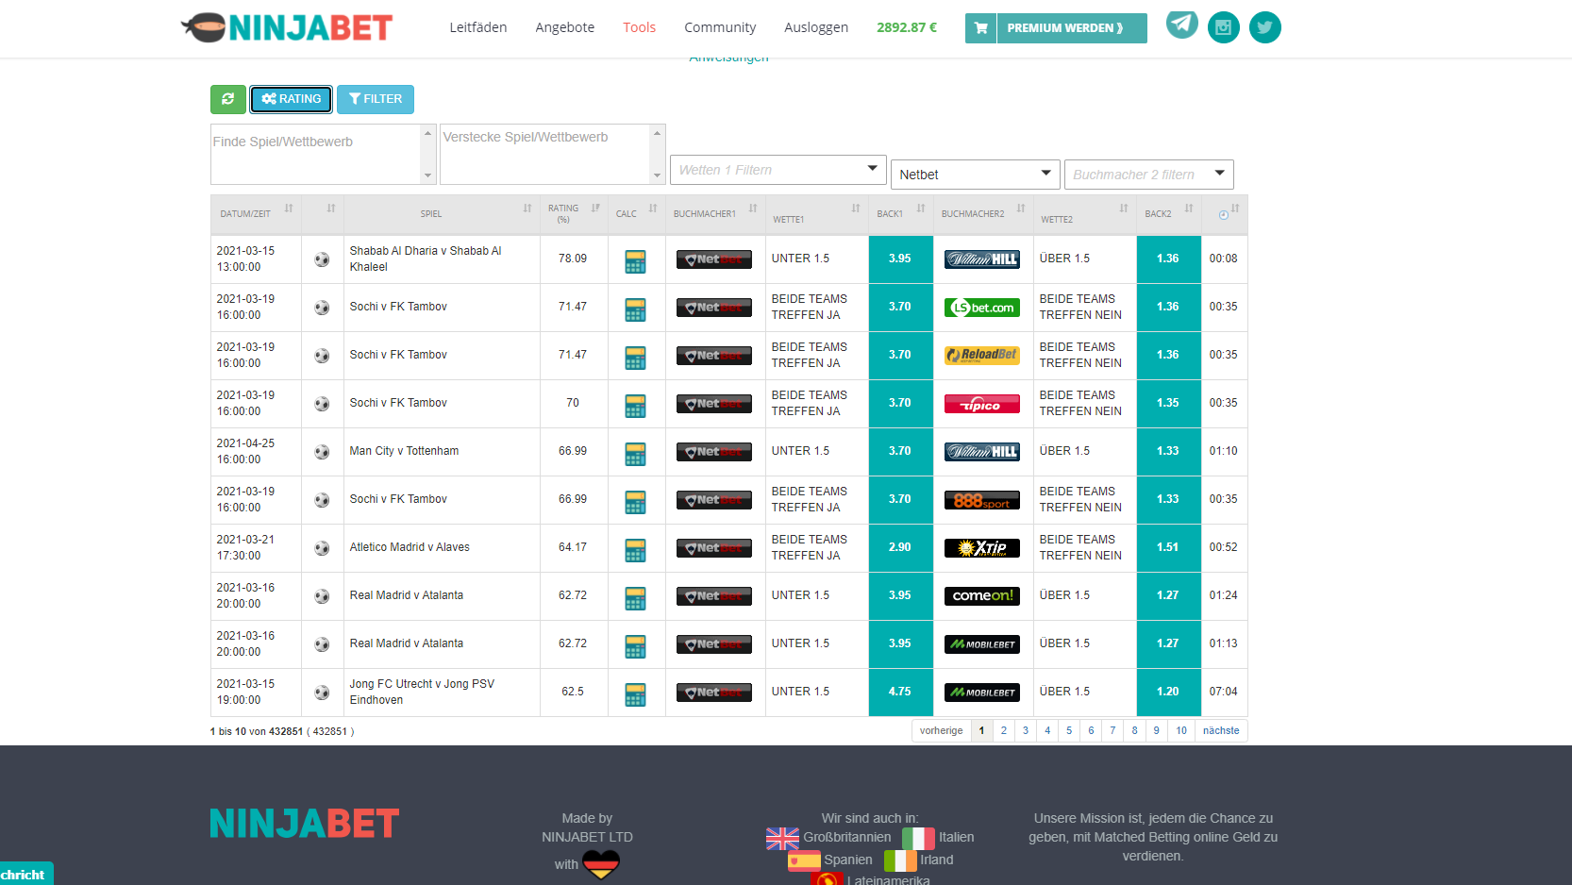
Task: Click the 1.20 back2 odds cell
Action: click(1168, 692)
